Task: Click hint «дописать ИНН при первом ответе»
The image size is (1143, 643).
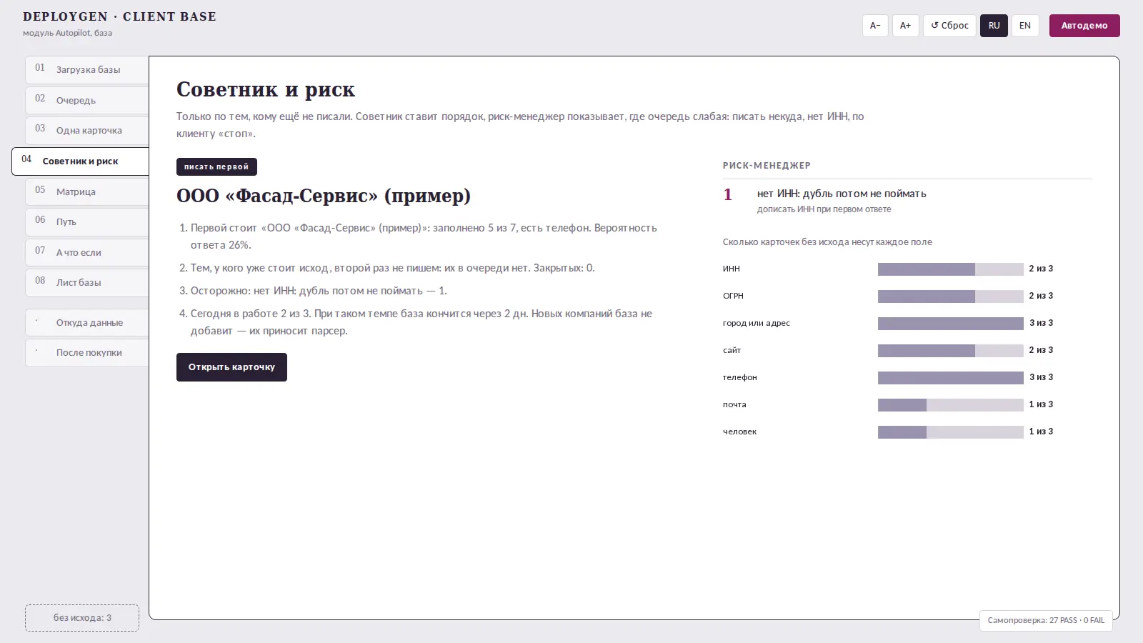Action: point(824,209)
